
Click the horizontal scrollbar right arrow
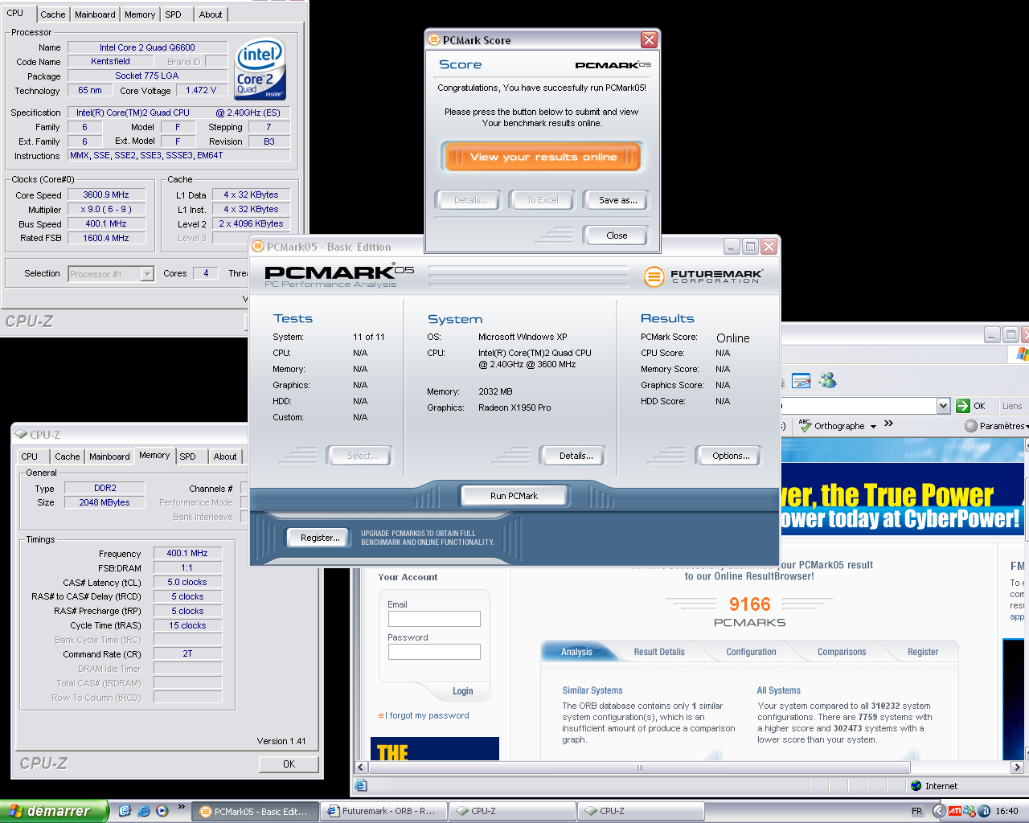[1017, 768]
